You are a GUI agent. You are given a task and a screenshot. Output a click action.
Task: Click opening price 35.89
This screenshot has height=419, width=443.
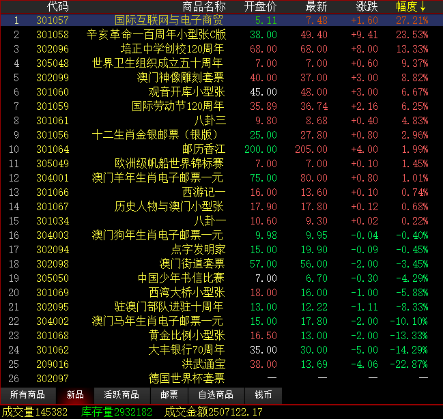point(263,106)
